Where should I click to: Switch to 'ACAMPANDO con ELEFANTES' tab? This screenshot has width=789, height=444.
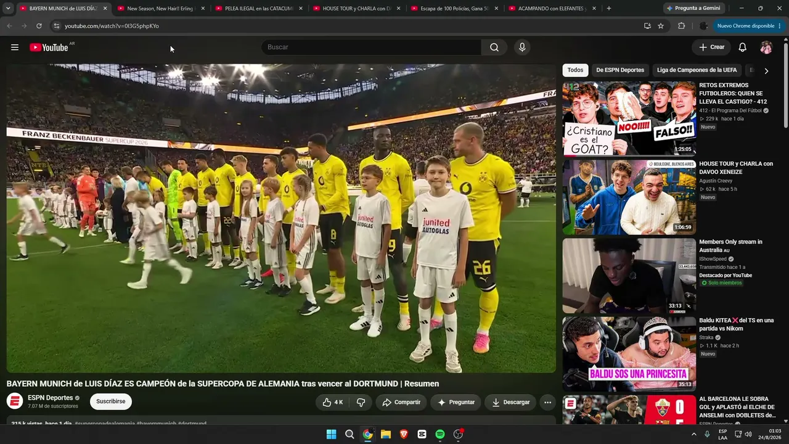(x=552, y=9)
